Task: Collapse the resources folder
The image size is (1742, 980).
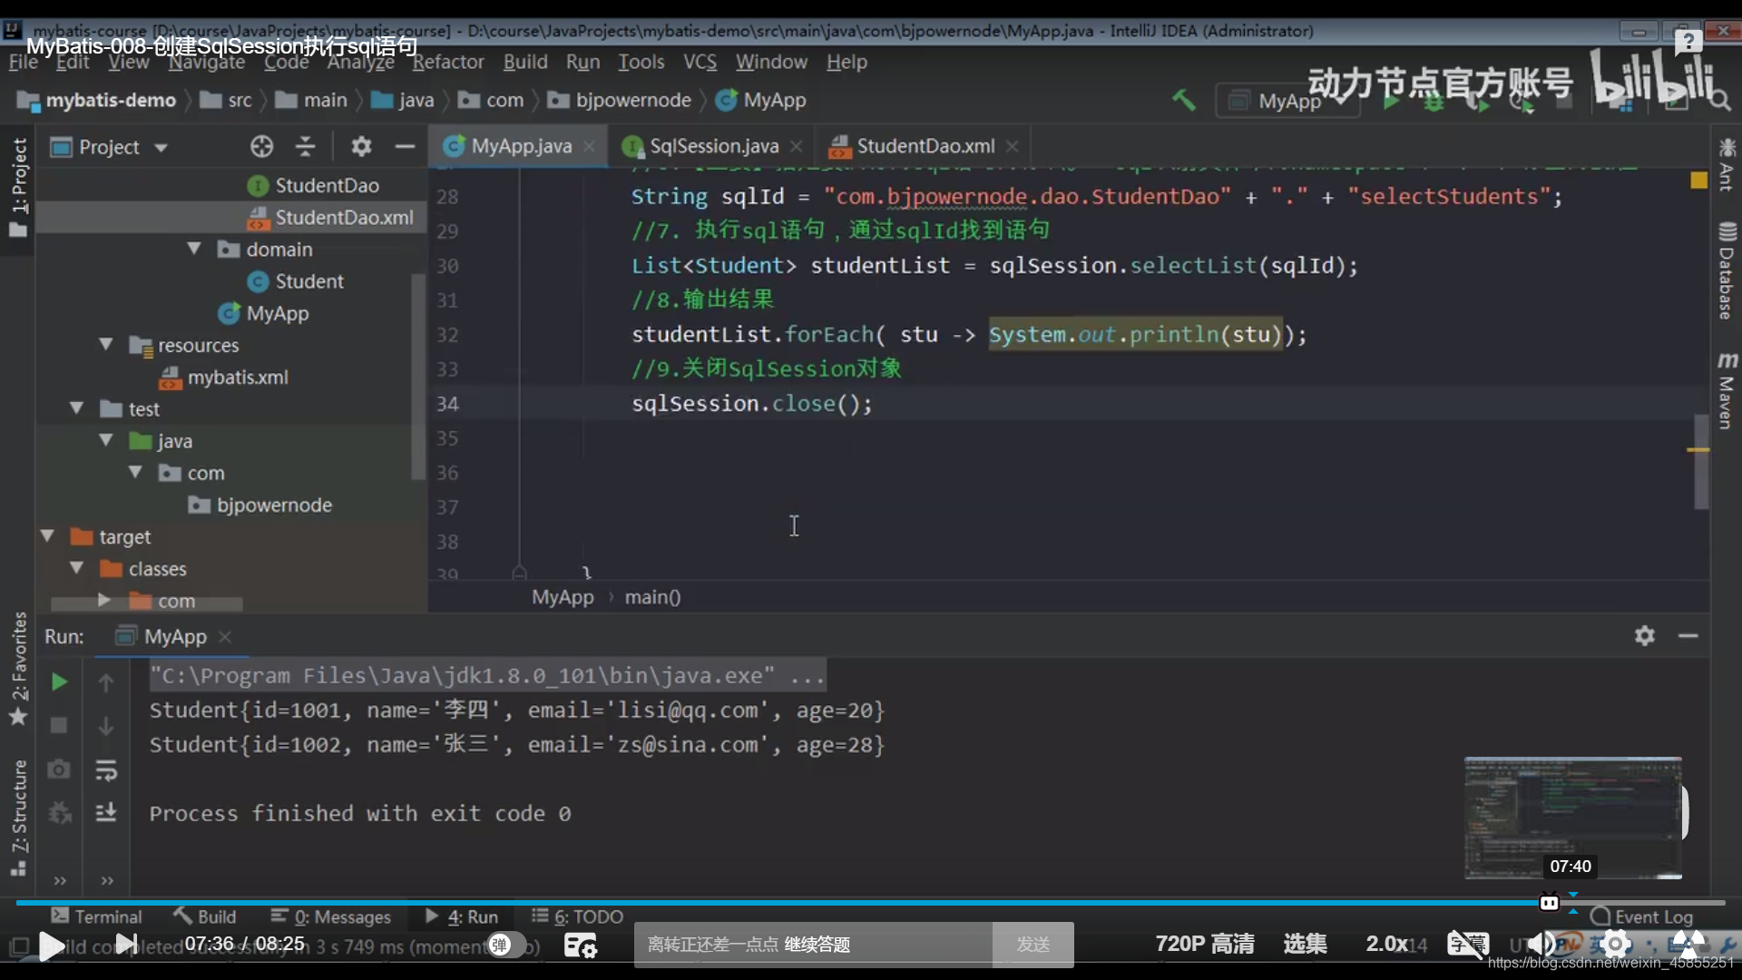Action: [x=106, y=345]
